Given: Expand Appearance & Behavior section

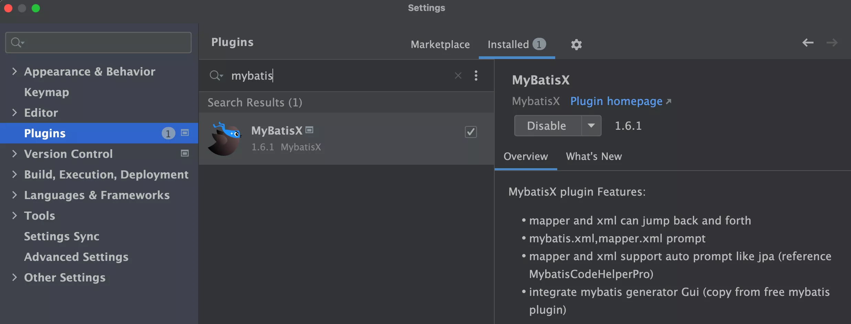Looking at the screenshot, I should (14, 71).
